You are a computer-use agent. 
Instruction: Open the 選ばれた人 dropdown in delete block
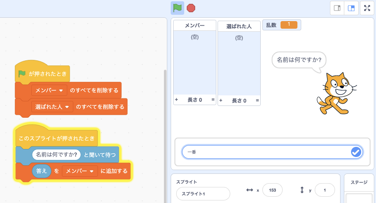click(x=52, y=107)
